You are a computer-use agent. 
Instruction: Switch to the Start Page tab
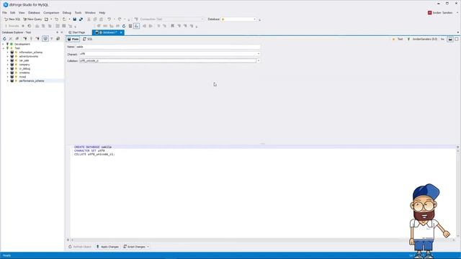pyautogui.click(x=77, y=32)
